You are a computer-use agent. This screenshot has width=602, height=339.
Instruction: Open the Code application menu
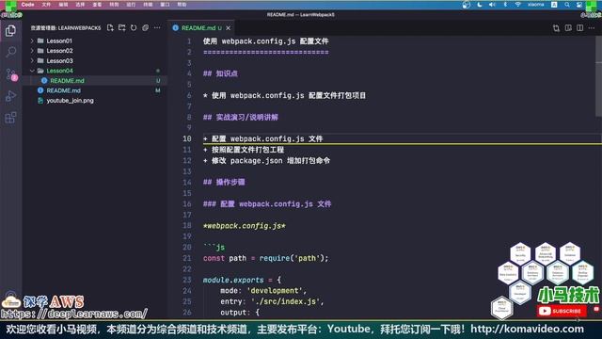coord(27,5)
